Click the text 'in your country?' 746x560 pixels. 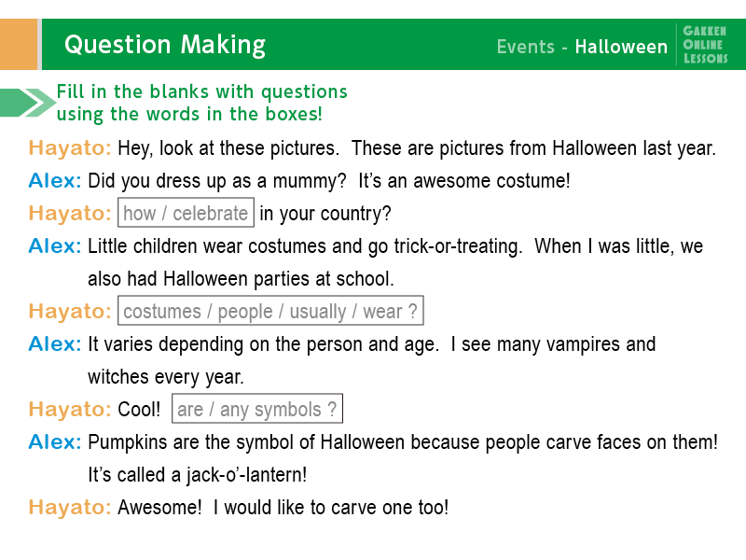pos(325,214)
